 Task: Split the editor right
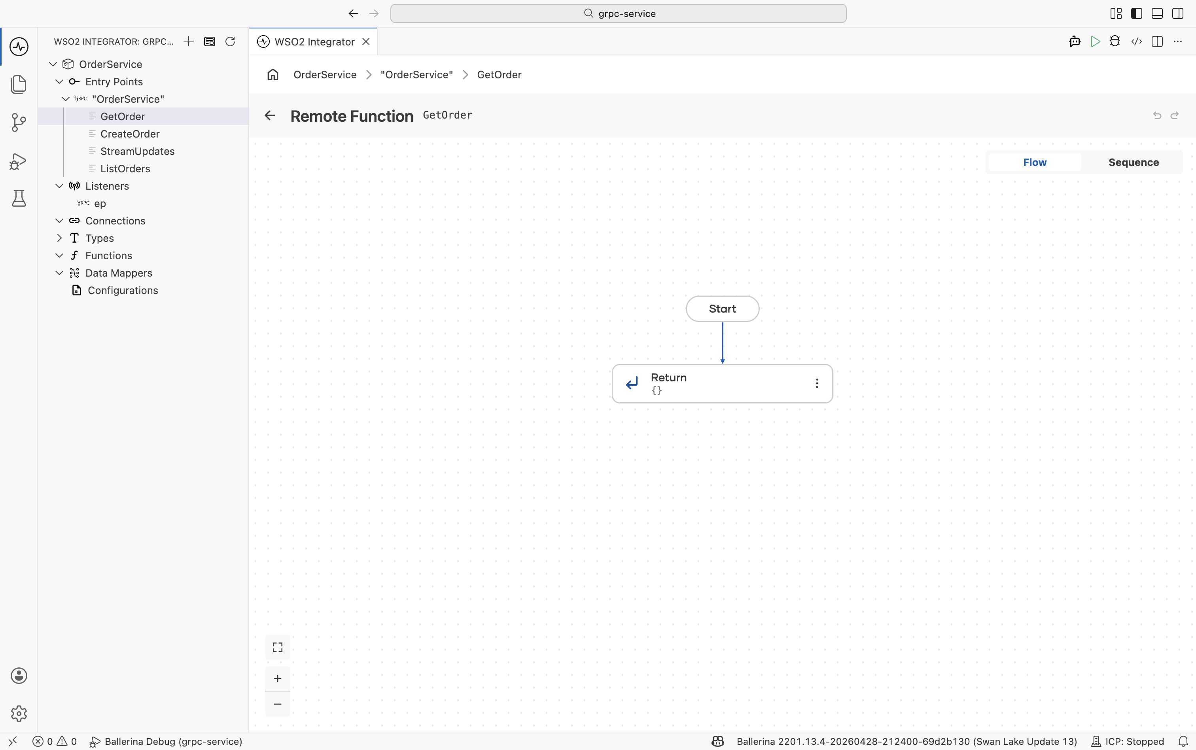(1157, 41)
